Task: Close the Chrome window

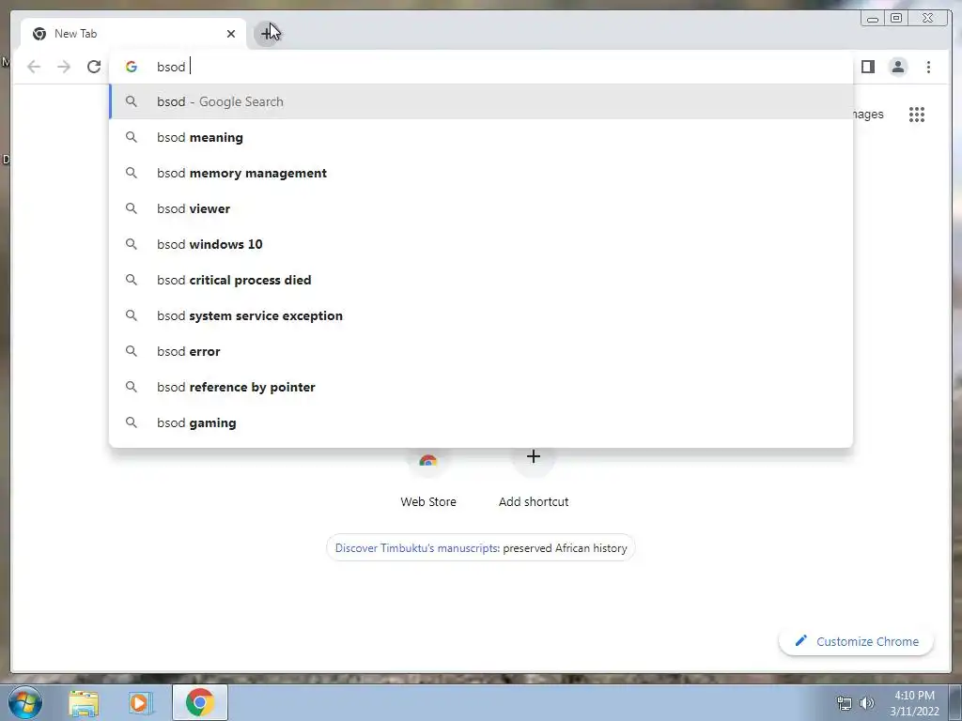Action: coord(928,19)
